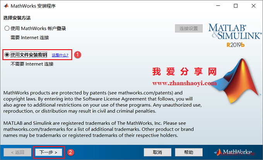This screenshot has width=263, height=160.
Task: Minimize the installer window
Action: pos(218,6)
